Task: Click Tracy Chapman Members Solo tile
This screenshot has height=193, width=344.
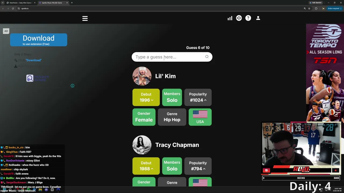Action: pos(172,166)
